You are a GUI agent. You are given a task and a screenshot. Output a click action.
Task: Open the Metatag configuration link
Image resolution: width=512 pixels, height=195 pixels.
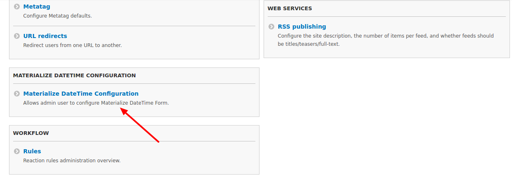click(x=37, y=7)
